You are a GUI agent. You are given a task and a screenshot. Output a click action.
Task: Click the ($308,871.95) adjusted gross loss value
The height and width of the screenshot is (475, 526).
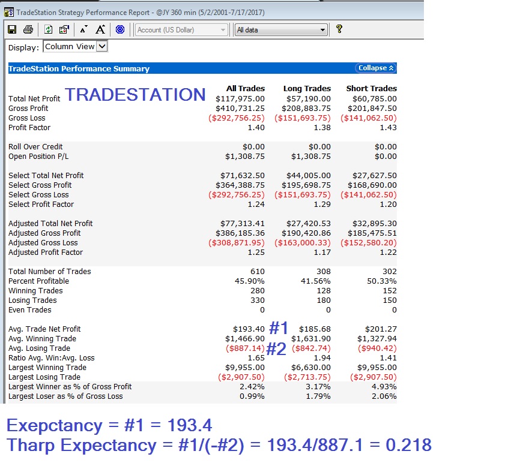pos(237,243)
